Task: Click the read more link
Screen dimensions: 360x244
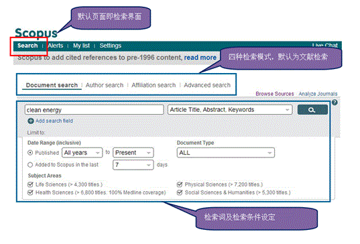Action: click(200, 58)
